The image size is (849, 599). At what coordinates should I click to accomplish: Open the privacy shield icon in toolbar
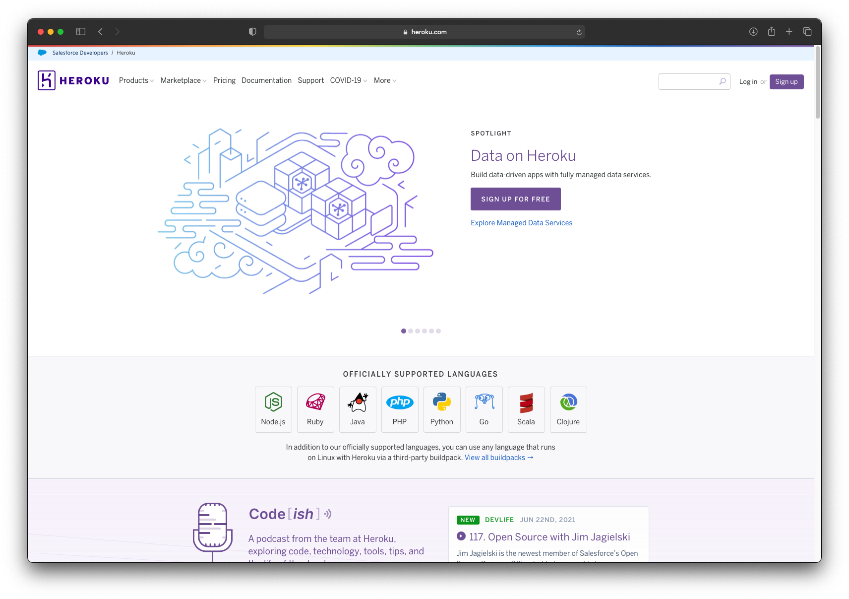coord(252,32)
